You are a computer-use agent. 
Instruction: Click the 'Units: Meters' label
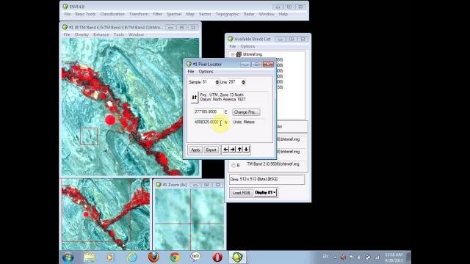coord(244,122)
